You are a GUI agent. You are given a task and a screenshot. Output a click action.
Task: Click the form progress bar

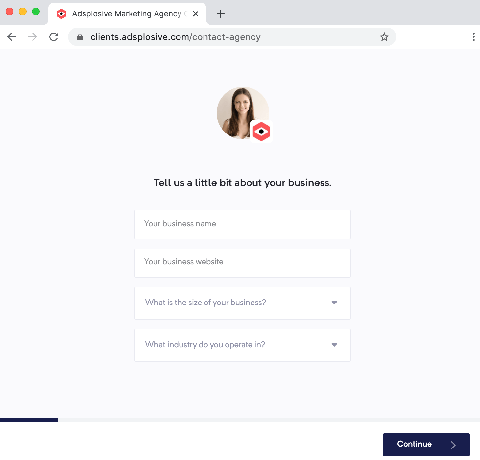pos(240,420)
